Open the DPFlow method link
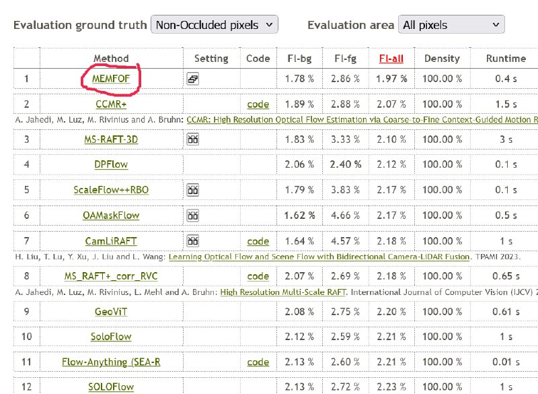 (111, 164)
